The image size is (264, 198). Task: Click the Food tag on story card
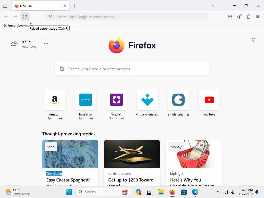click(x=51, y=147)
